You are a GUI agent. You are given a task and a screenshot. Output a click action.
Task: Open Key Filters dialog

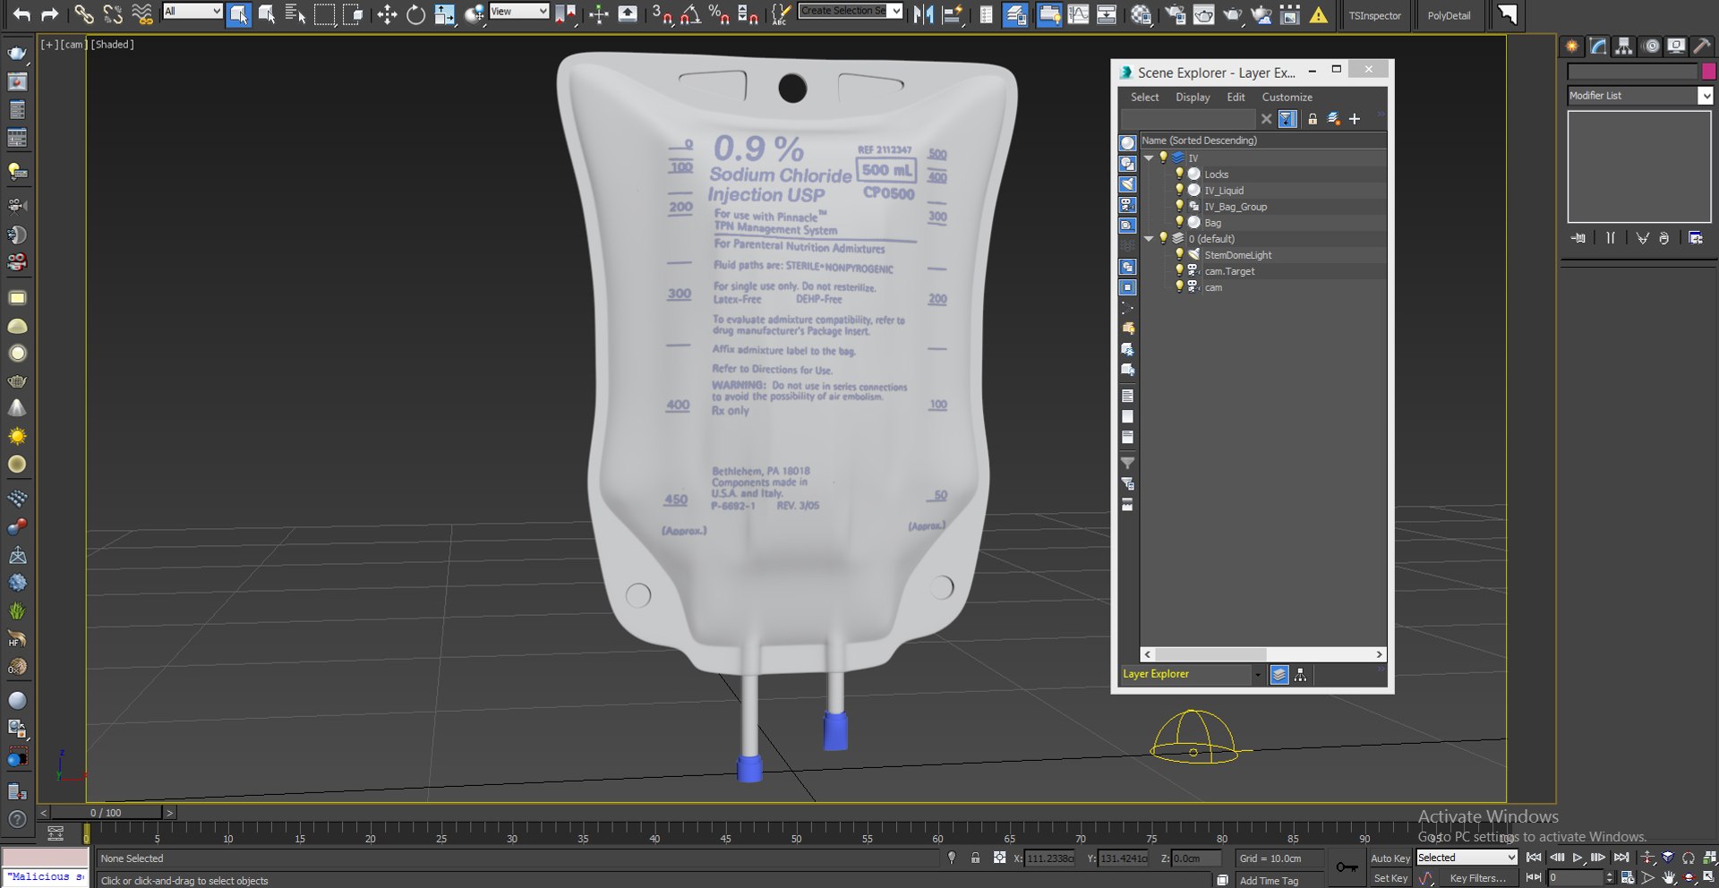pyautogui.click(x=1477, y=878)
